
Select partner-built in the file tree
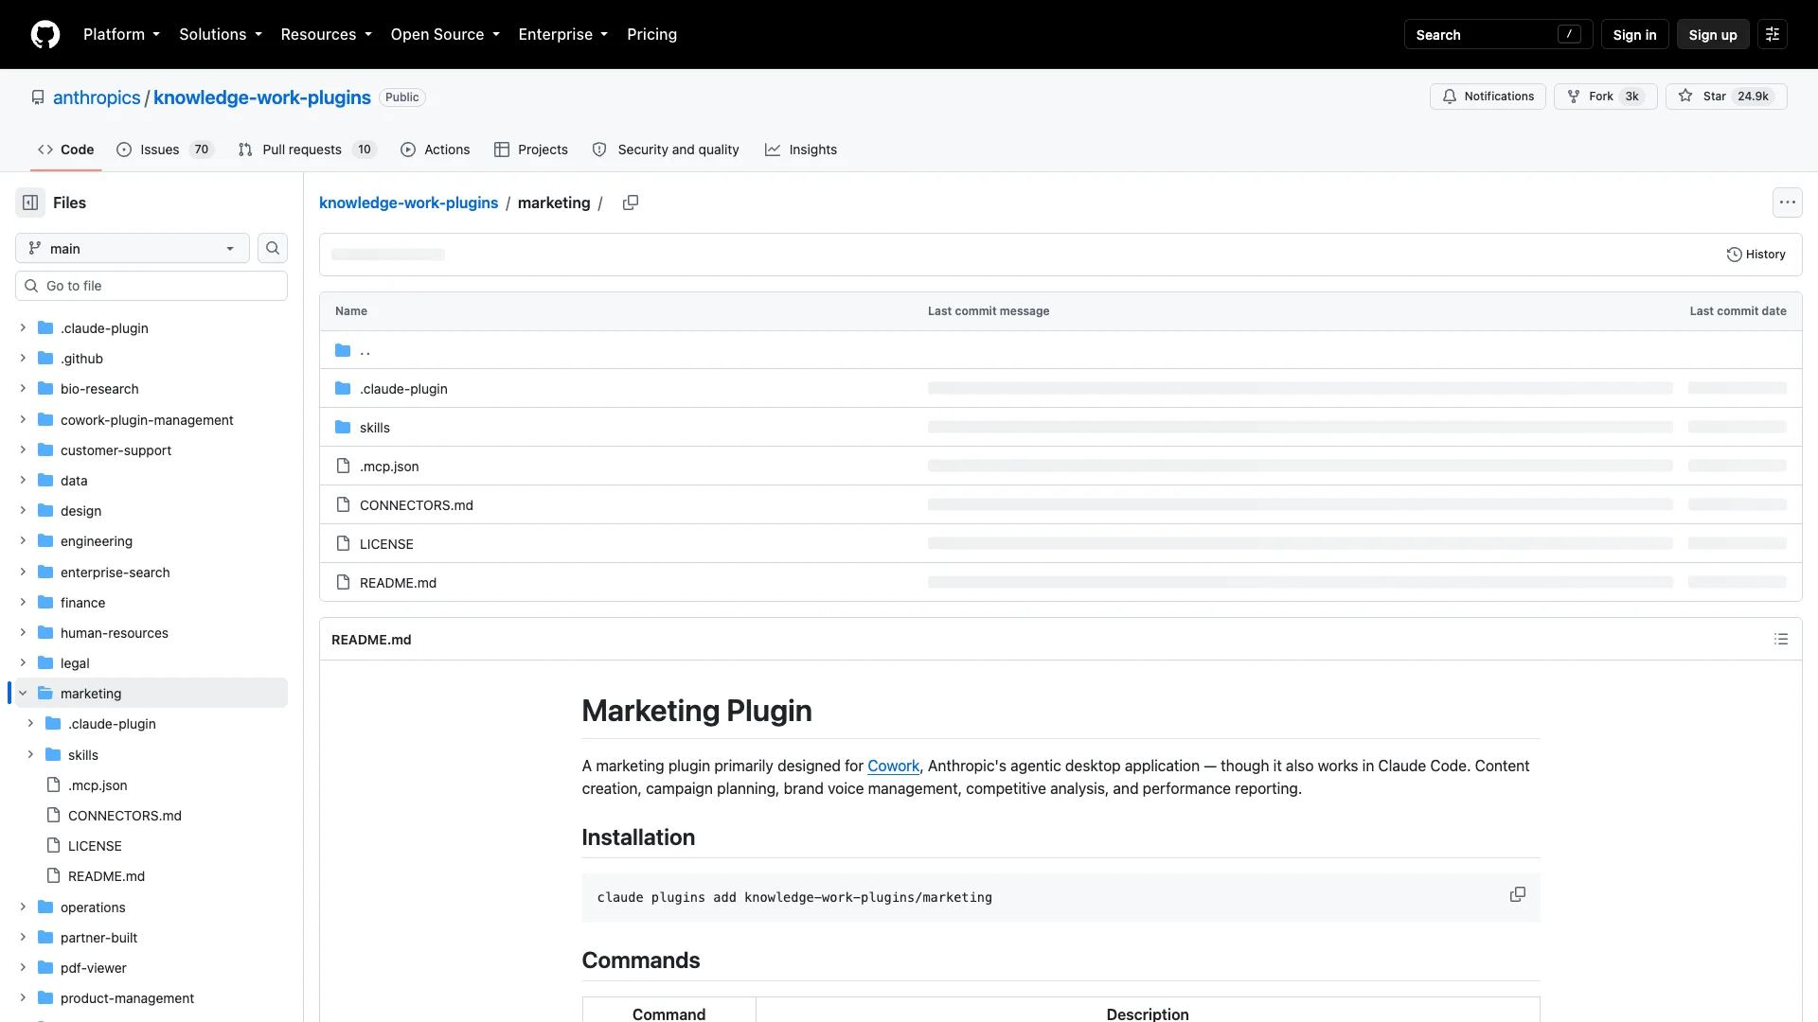[x=151, y=937]
